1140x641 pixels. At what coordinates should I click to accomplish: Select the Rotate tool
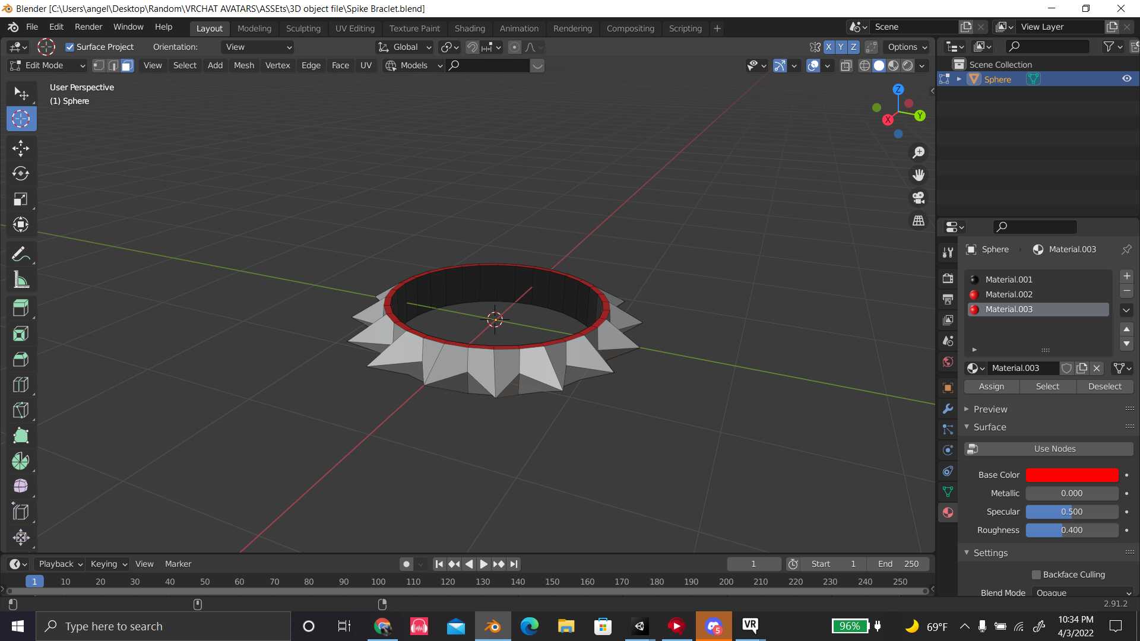point(21,173)
